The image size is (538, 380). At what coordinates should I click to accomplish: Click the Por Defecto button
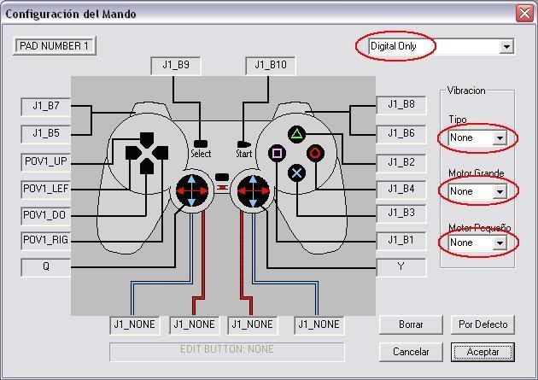coord(482,324)
